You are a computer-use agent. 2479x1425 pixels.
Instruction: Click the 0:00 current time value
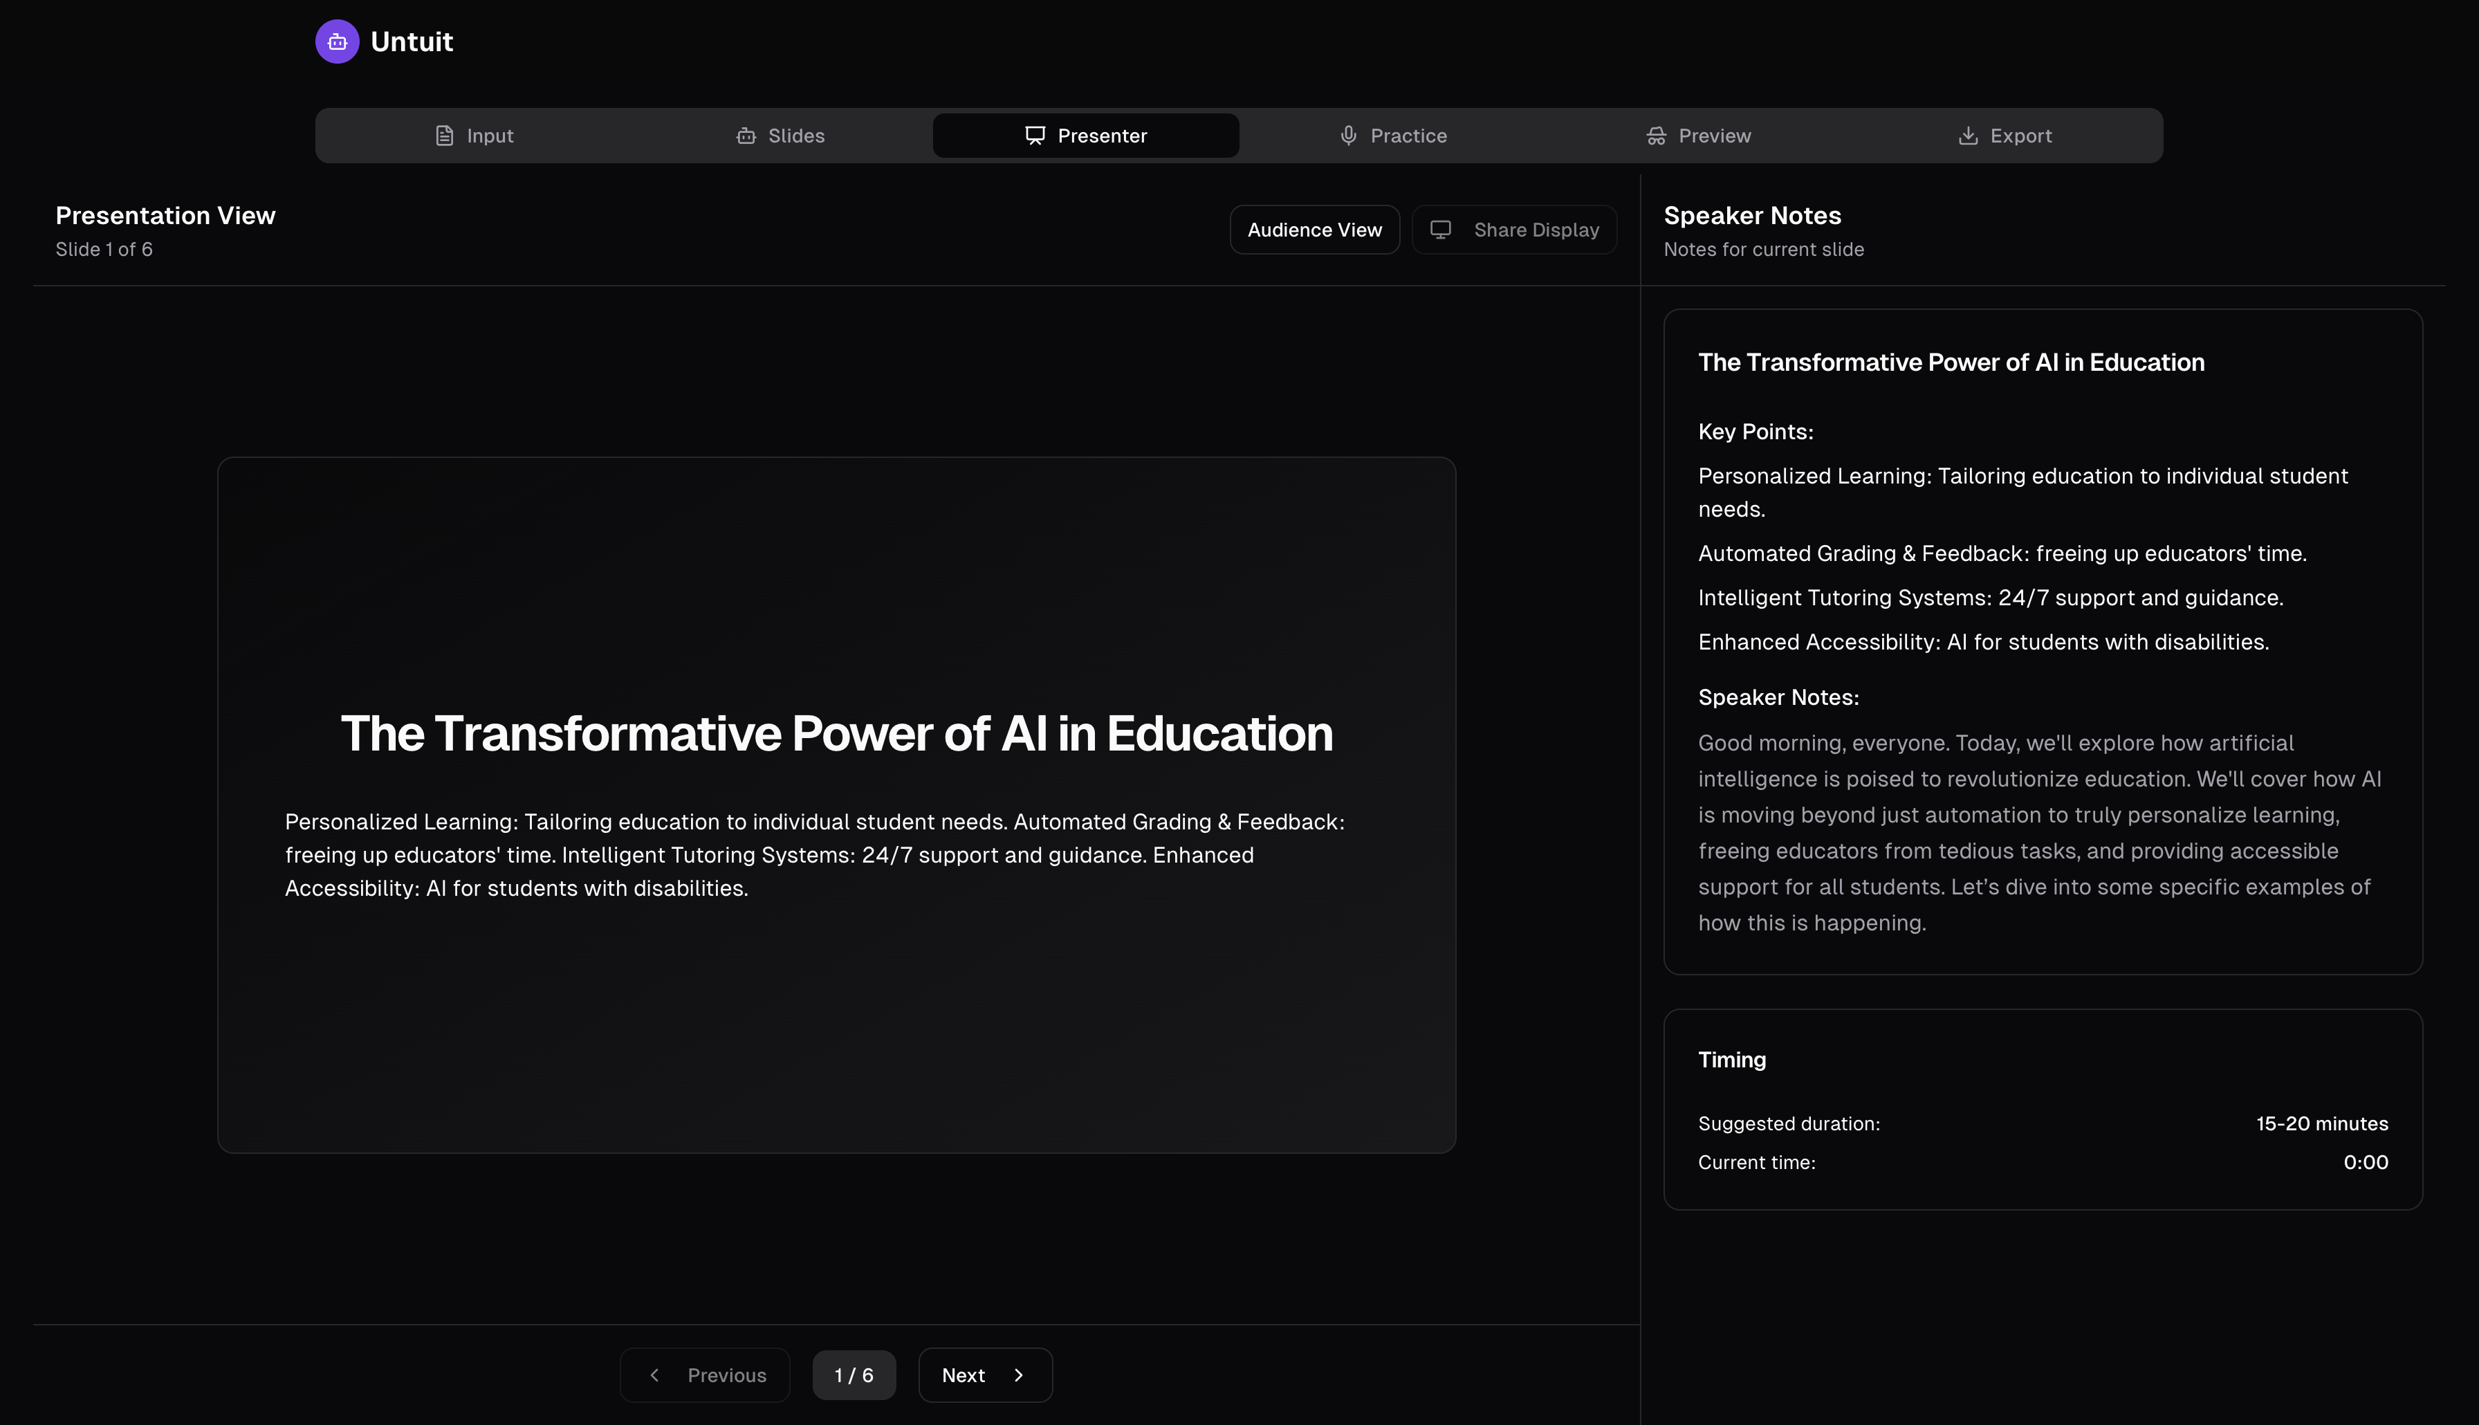tap(2365, 1161)
